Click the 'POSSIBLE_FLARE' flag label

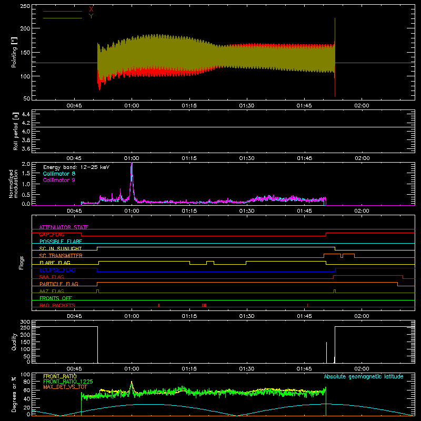point(61,242)
